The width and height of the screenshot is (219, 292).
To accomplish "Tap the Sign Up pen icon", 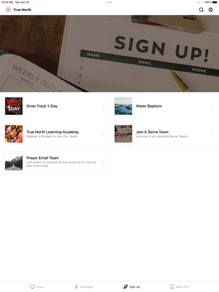I will [x=126, y=287].
